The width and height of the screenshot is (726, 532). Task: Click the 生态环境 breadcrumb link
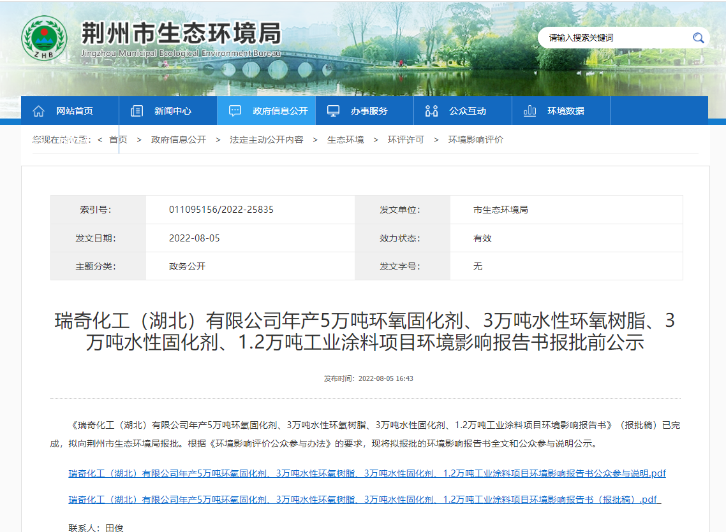pyautogui.click(x=345, y=140)
